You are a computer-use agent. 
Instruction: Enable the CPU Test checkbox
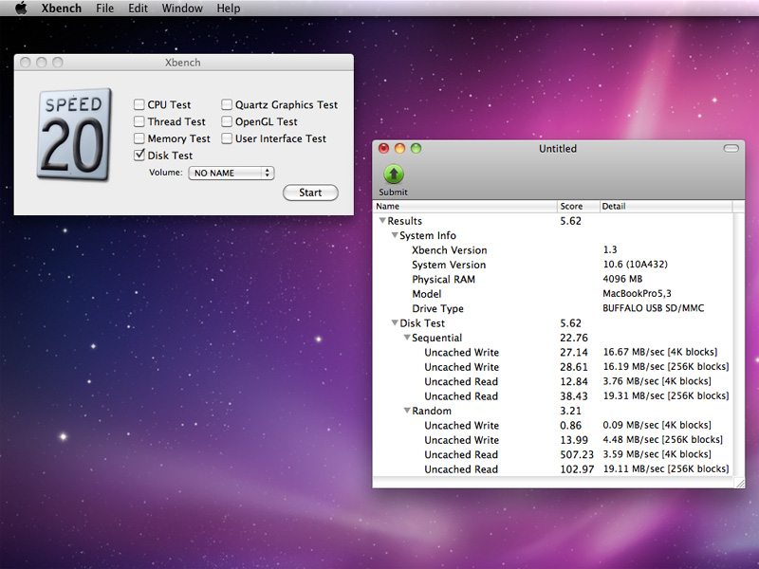pos(139,104)
